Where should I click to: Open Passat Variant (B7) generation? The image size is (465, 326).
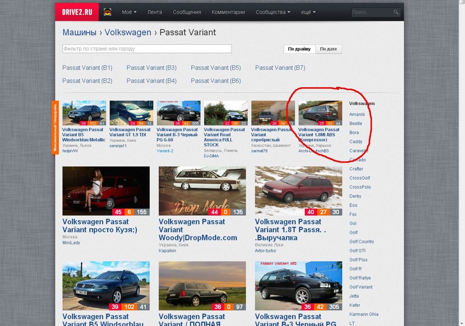280,68
